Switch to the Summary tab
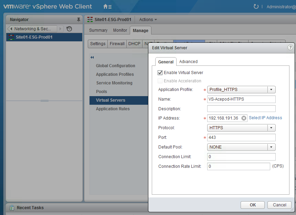This screenshot has width=296, height=215. click(x=98, y=30)
